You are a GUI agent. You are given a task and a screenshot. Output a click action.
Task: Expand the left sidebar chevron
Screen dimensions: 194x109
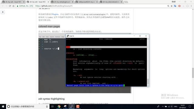click(3, 12)
